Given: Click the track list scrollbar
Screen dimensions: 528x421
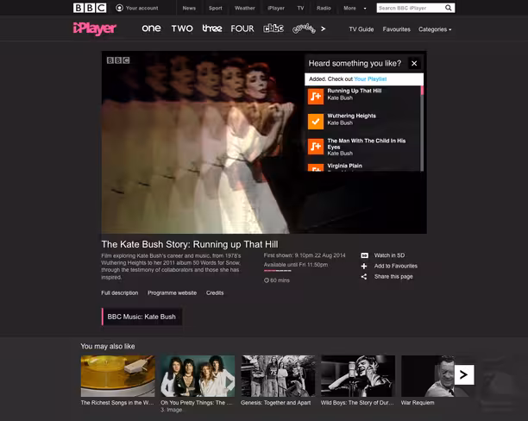Looking at the screenshot, I should 422,129.
